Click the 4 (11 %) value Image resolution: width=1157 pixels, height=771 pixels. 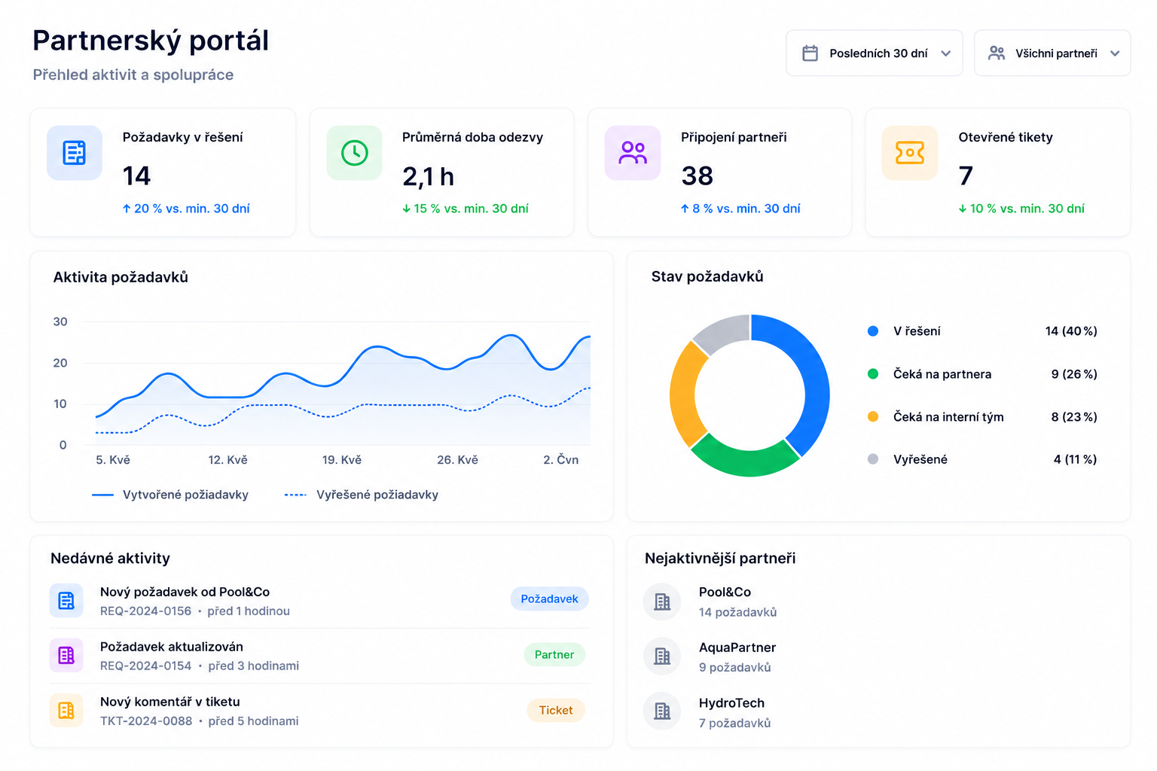(1075, 459)
